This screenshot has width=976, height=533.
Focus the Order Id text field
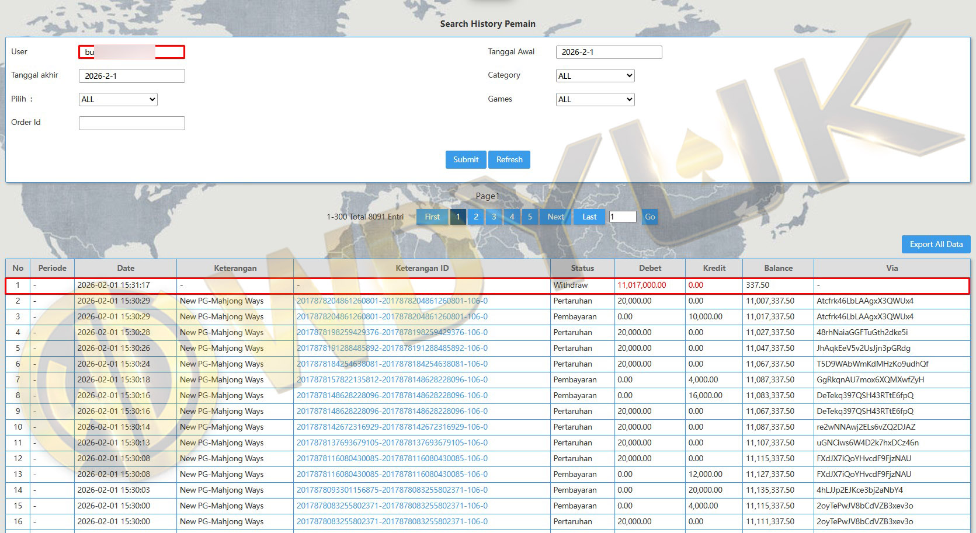click(131, 123)
